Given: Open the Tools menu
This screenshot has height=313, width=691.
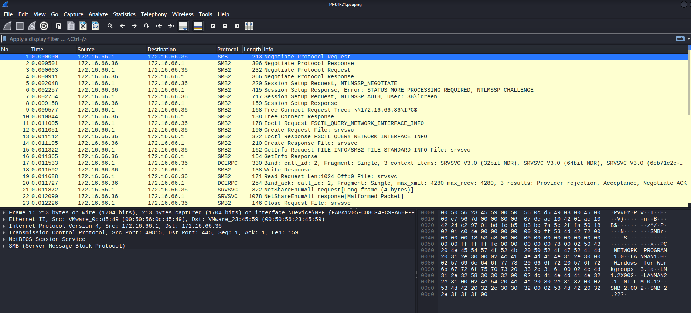Looking at the screenshot, I should point(205,14).
